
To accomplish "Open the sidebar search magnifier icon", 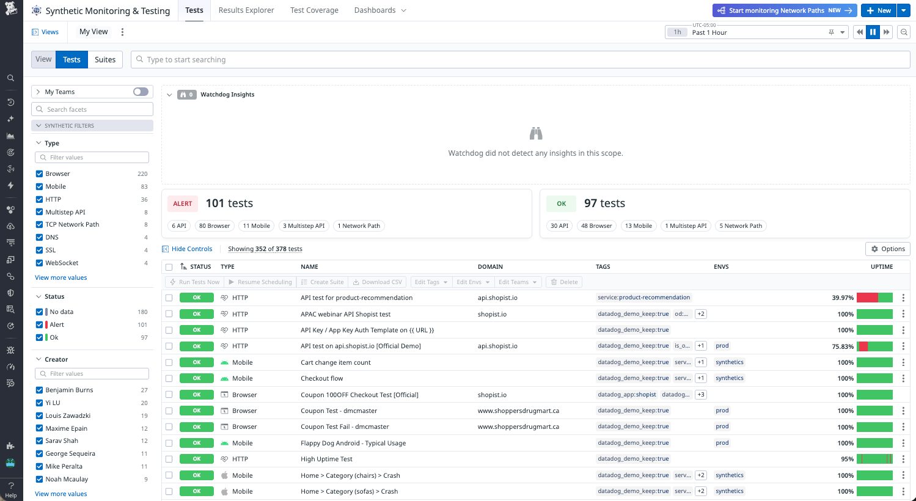I will coord(10,78).
